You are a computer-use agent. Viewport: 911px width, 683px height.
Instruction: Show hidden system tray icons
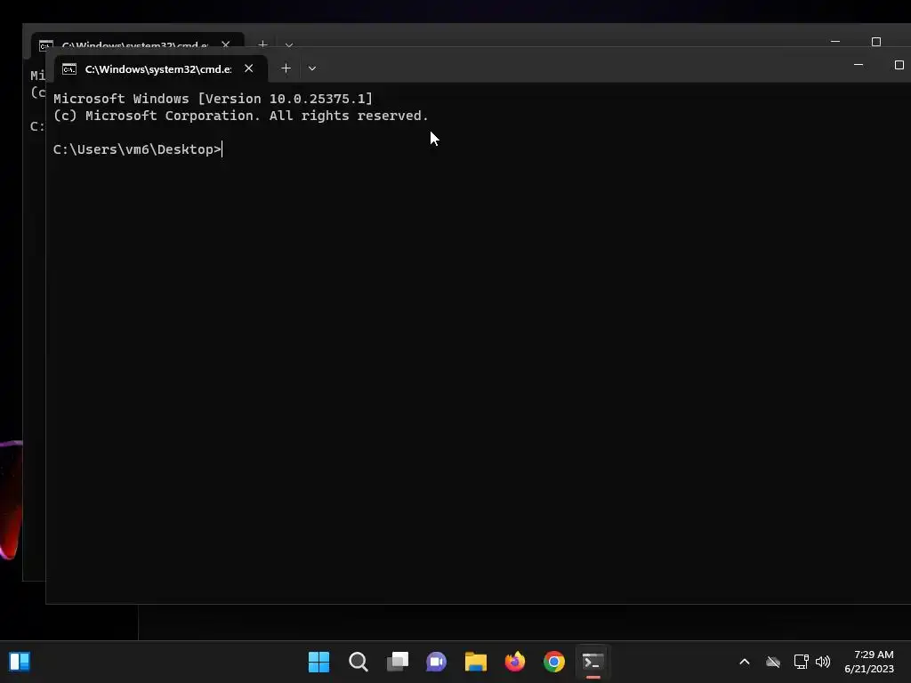(745, 662)
